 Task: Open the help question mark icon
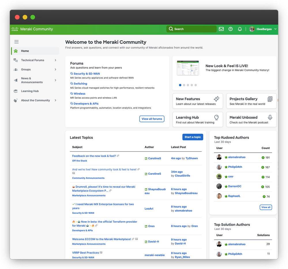pyautogui.click(x=231, y=29)
